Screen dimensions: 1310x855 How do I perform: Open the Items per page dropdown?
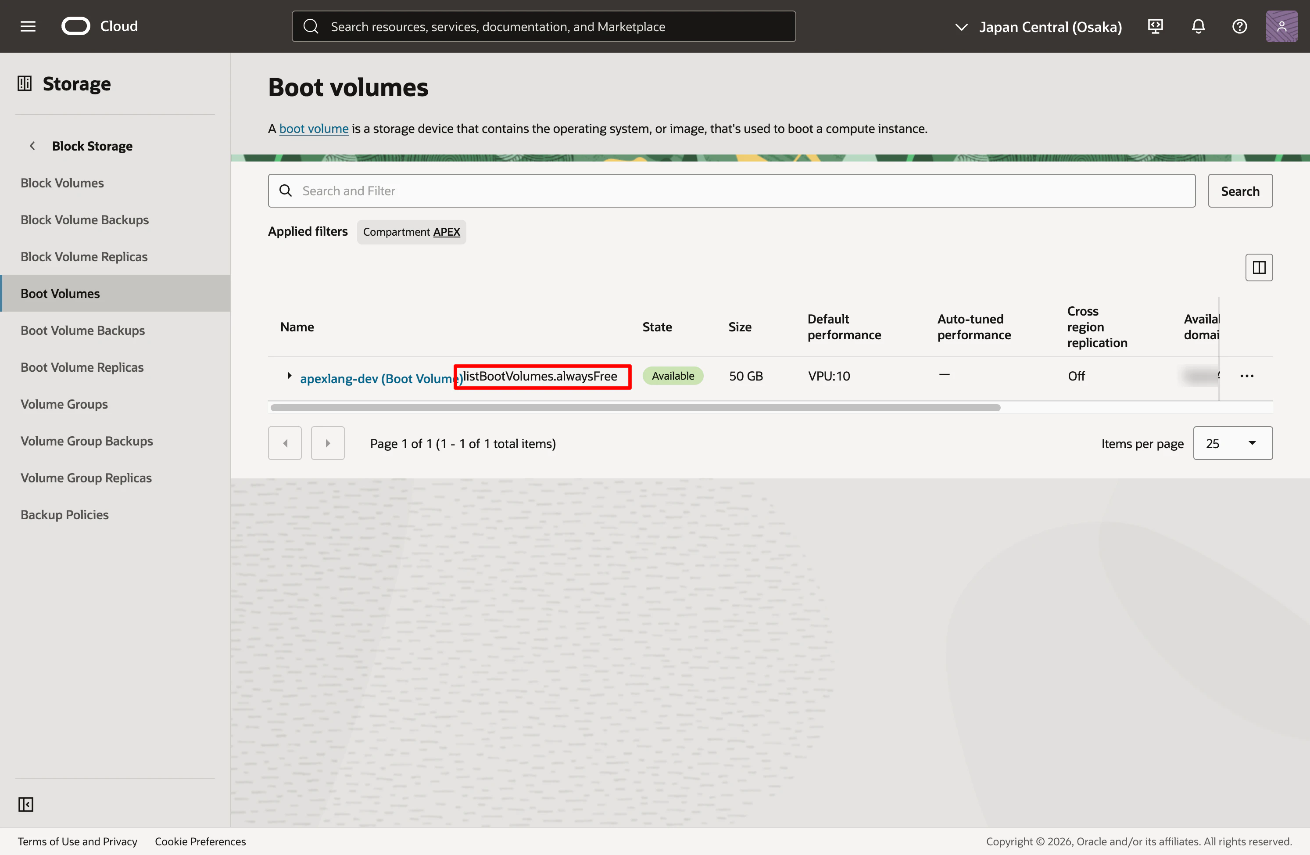[1232, 443]
